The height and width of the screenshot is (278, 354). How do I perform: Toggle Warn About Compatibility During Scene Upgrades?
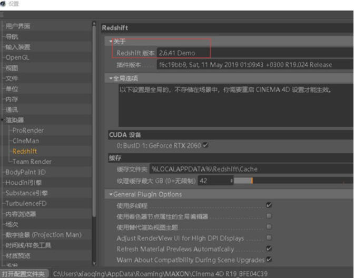click(269, 259)
